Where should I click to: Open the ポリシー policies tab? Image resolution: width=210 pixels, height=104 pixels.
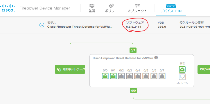click(111, 8)
